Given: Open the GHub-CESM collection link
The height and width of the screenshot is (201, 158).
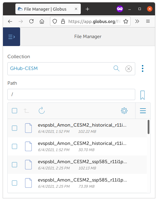Looking at the screenshot, I should 24,68.
